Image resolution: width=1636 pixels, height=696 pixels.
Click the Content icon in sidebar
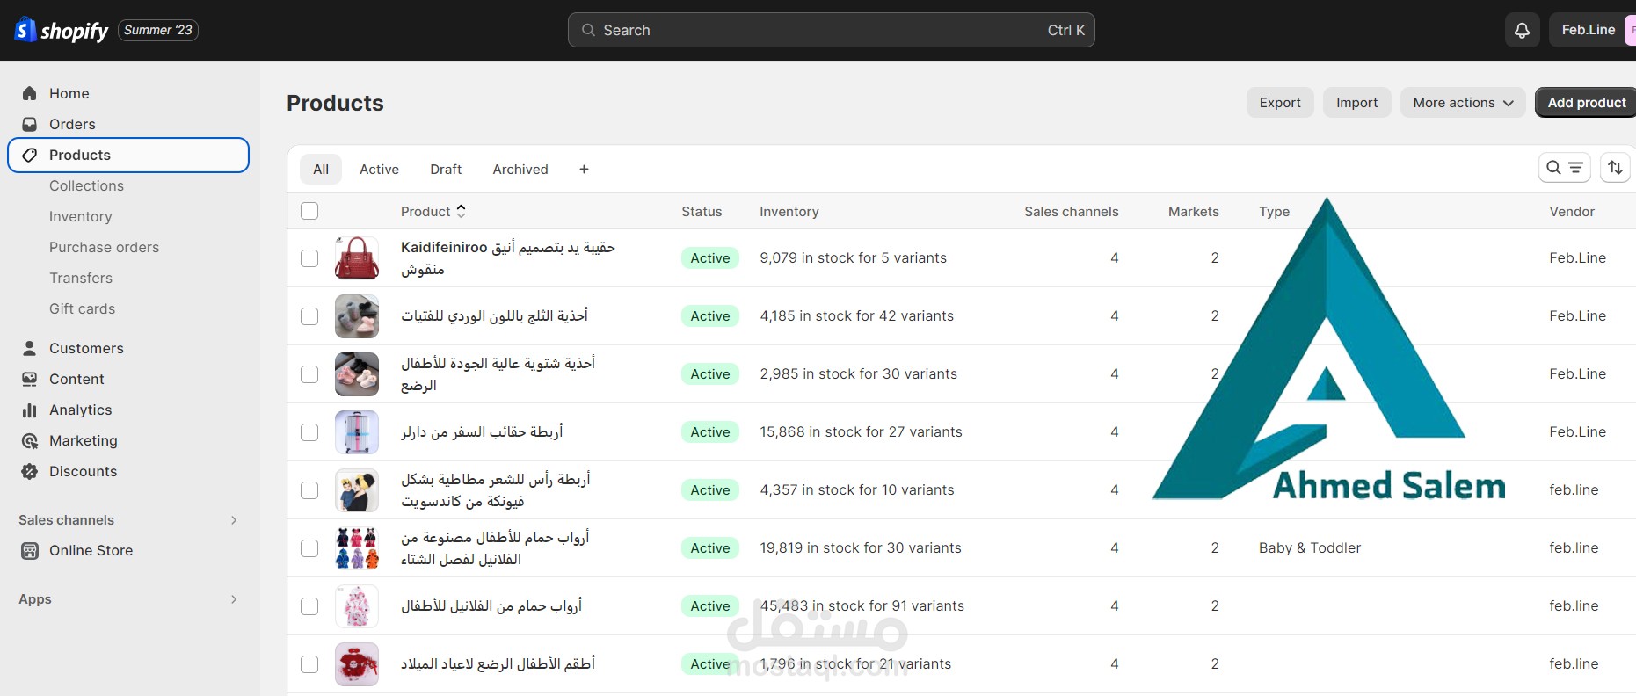point(30,379)
